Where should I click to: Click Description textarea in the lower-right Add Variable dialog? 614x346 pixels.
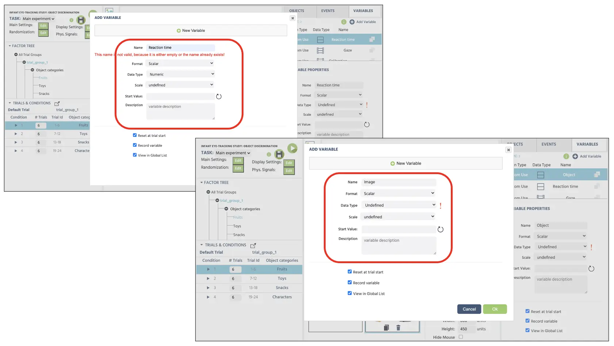click(399, 245)
